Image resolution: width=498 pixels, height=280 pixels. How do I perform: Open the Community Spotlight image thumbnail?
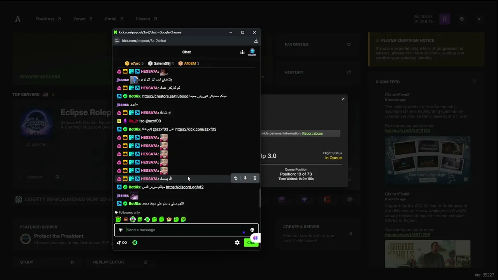[x=428, y=160]
